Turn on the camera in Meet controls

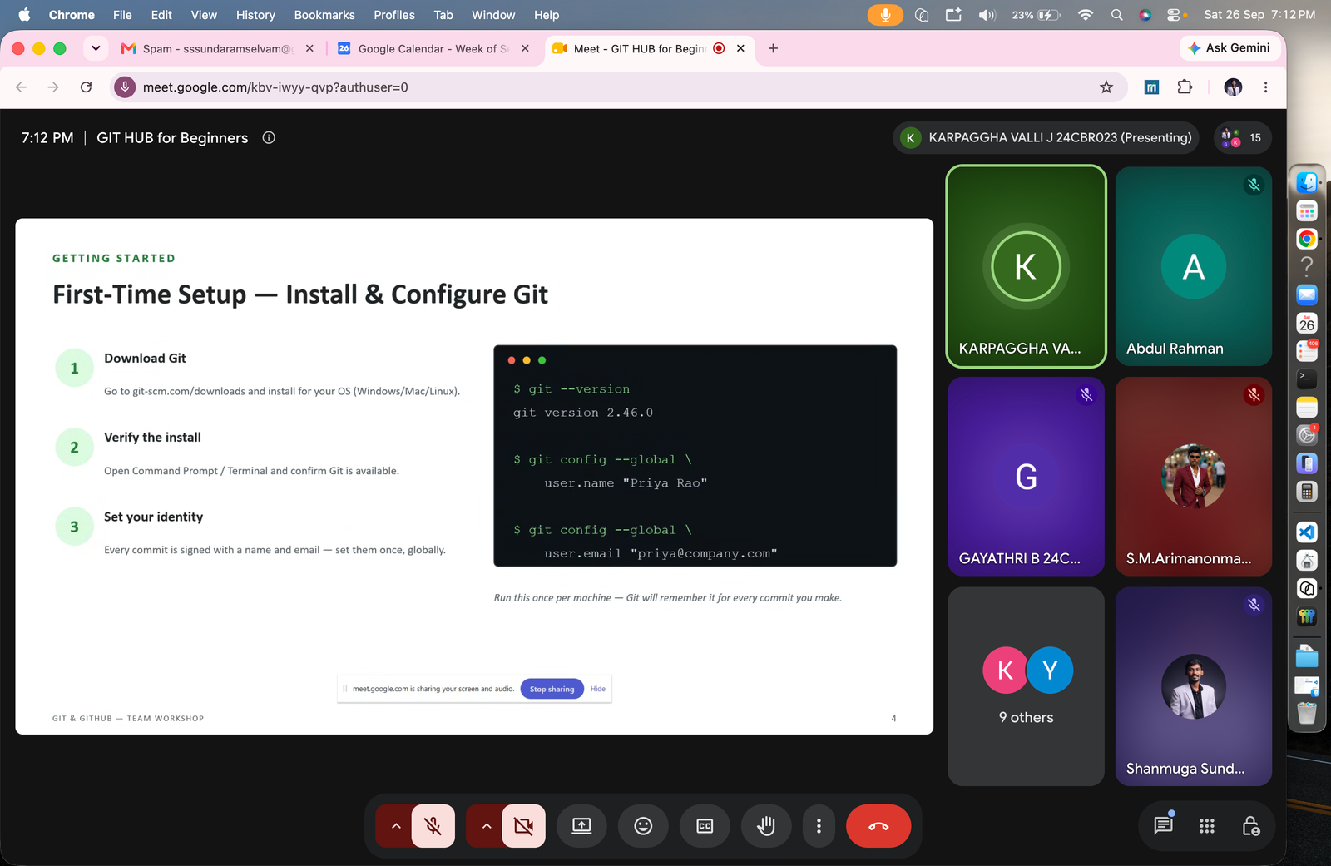(523, 826)
